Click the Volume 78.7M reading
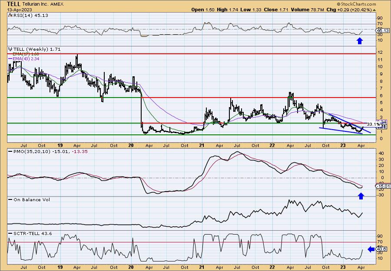Screen dimensions: 391x271 (x=307, y=10)
